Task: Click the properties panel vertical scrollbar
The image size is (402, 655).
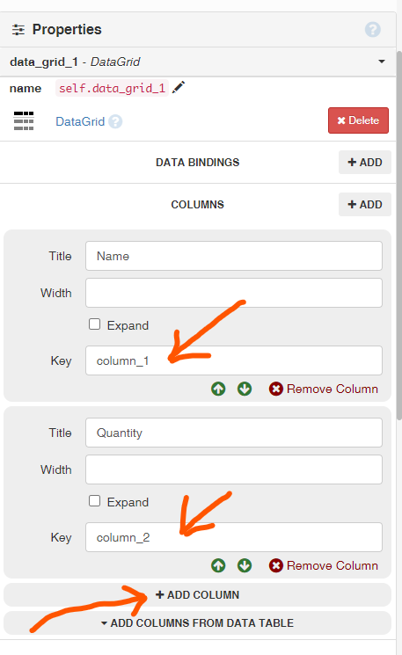Action: (x=399, y=234)
